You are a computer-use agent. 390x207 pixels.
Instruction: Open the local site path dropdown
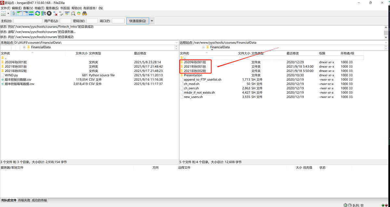click(x=176, y=42)
